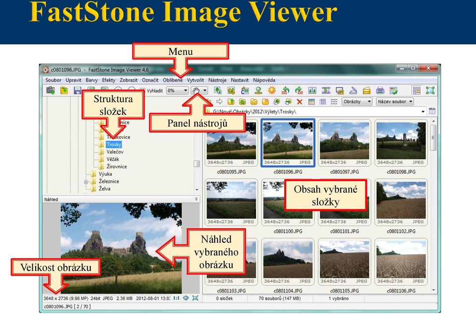The height and width of the screenshot is (315, 476).
Task: Open the Upravit menu
Action: (73, 80)
